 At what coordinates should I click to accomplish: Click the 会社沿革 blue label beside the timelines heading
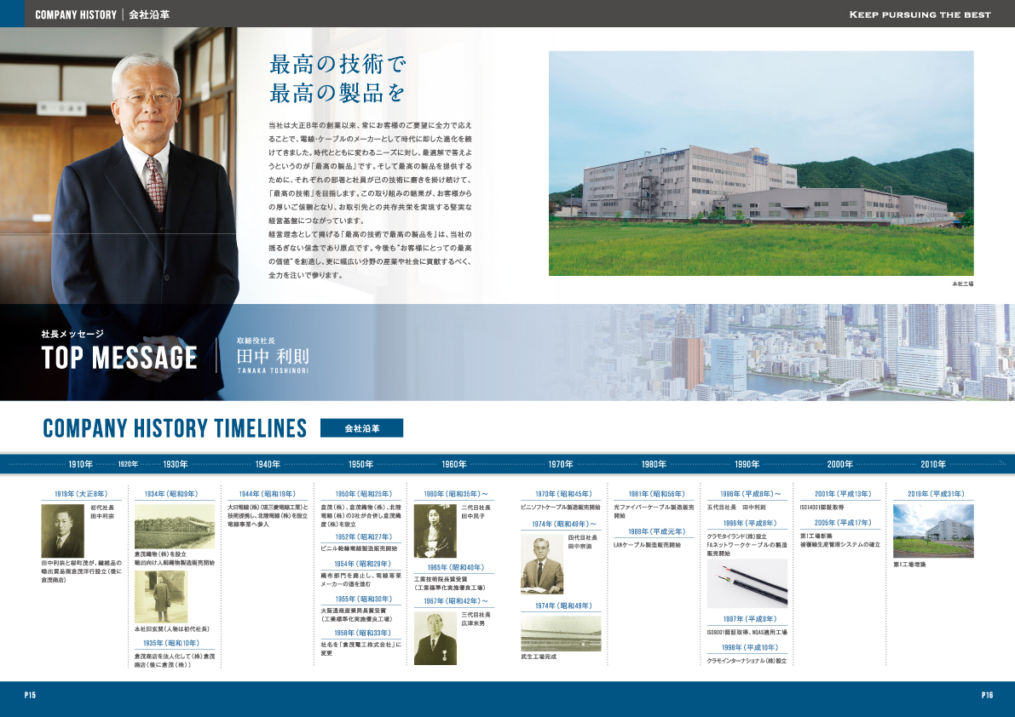(x=362, y=428)
